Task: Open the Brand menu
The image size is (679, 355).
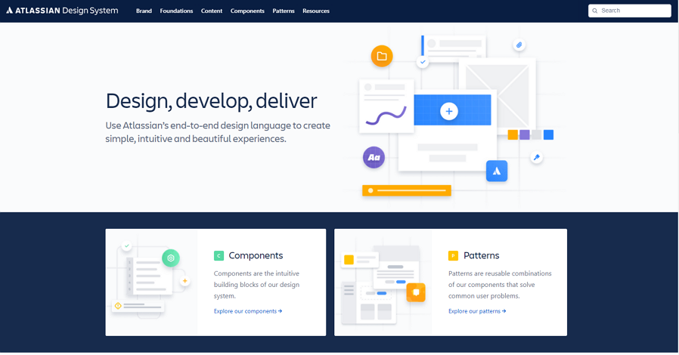Action: tap(144, 11)
